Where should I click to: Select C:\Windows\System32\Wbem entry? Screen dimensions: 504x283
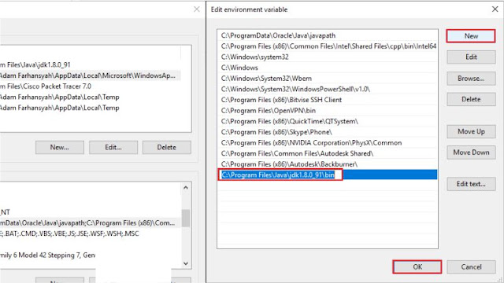328,79
